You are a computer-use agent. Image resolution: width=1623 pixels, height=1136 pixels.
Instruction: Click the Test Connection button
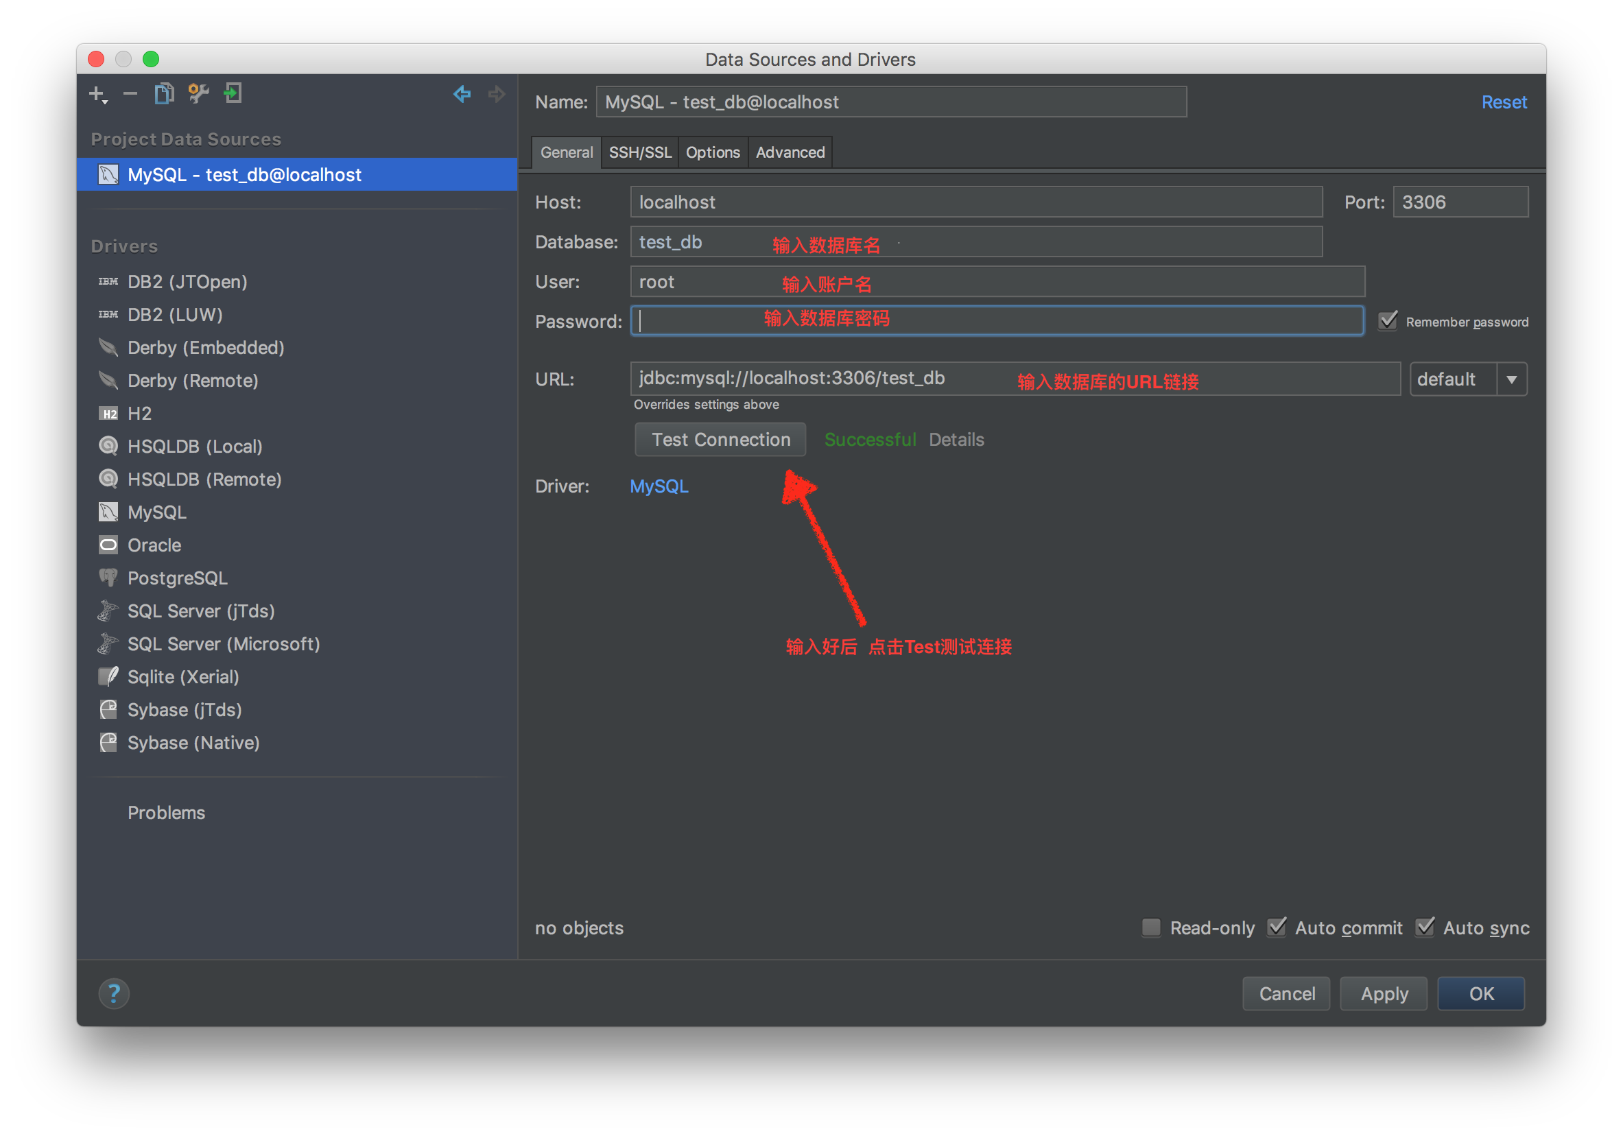[719, 439]
